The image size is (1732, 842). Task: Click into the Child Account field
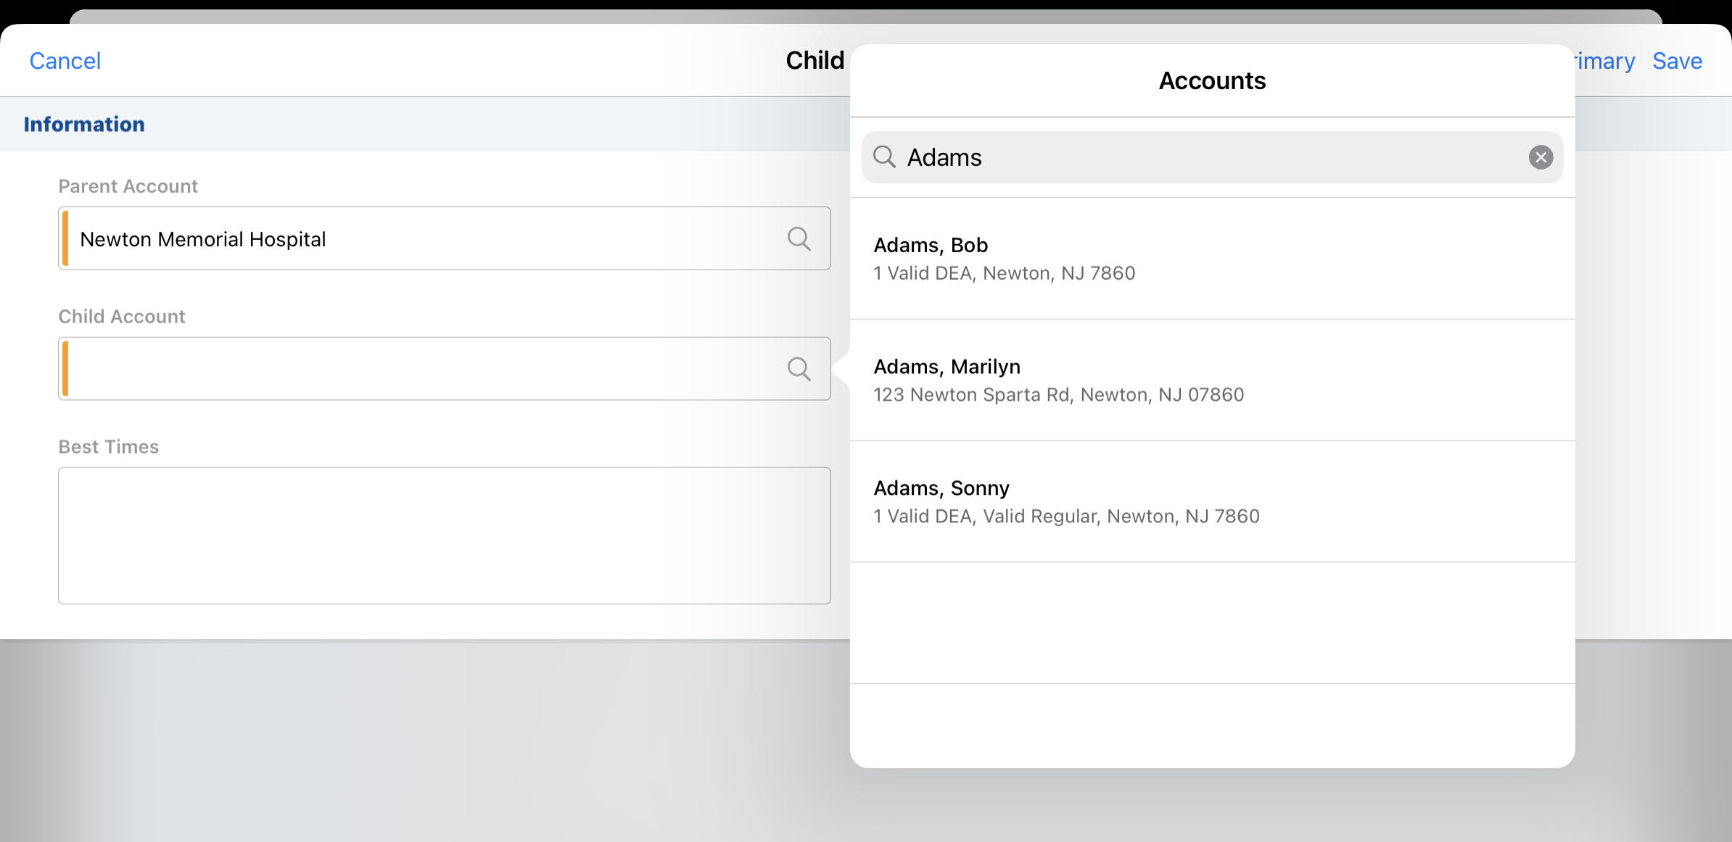pyautogui.click(x=421, y=369)
